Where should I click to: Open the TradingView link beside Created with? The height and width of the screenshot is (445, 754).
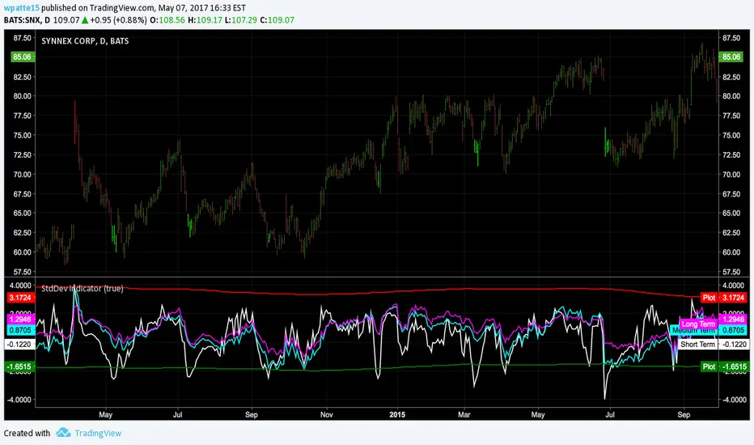click(98, 433)
